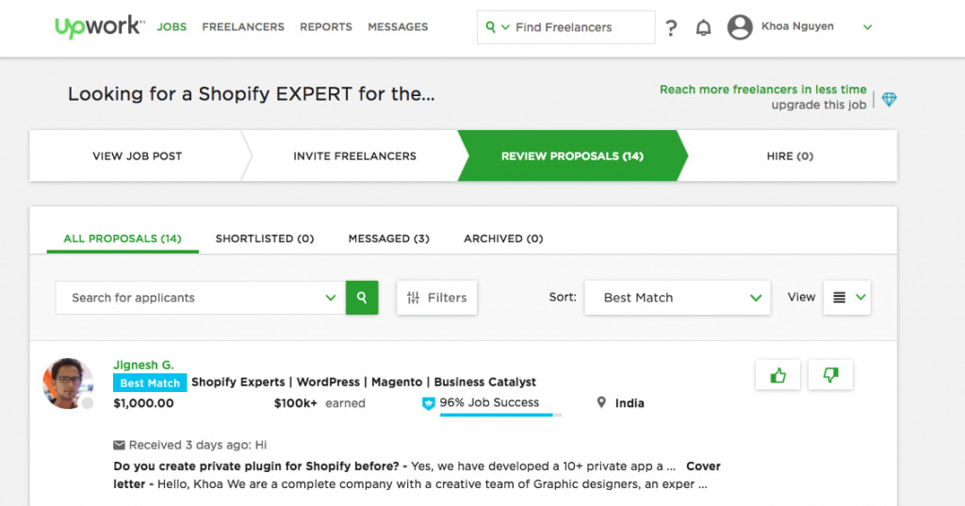Click the top-rated badge beside Job Success
The image size is (965, 506).
pyautogui.click(x=428, y=403)
